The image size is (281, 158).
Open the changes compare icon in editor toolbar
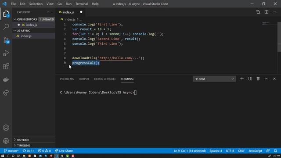click(258, 12)
